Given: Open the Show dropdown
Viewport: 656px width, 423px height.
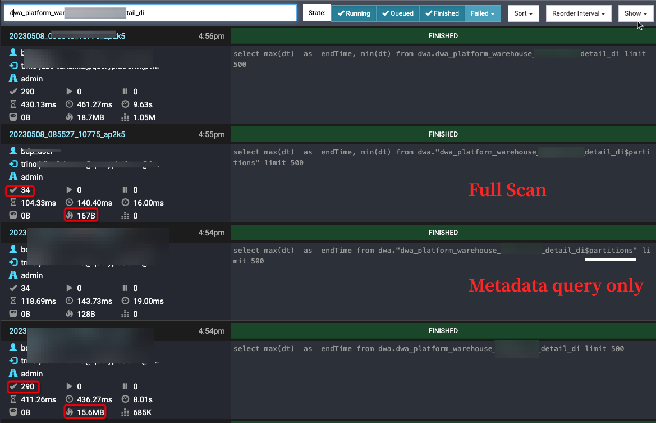Looking at the screenshot, I should (x=635, y=13).
